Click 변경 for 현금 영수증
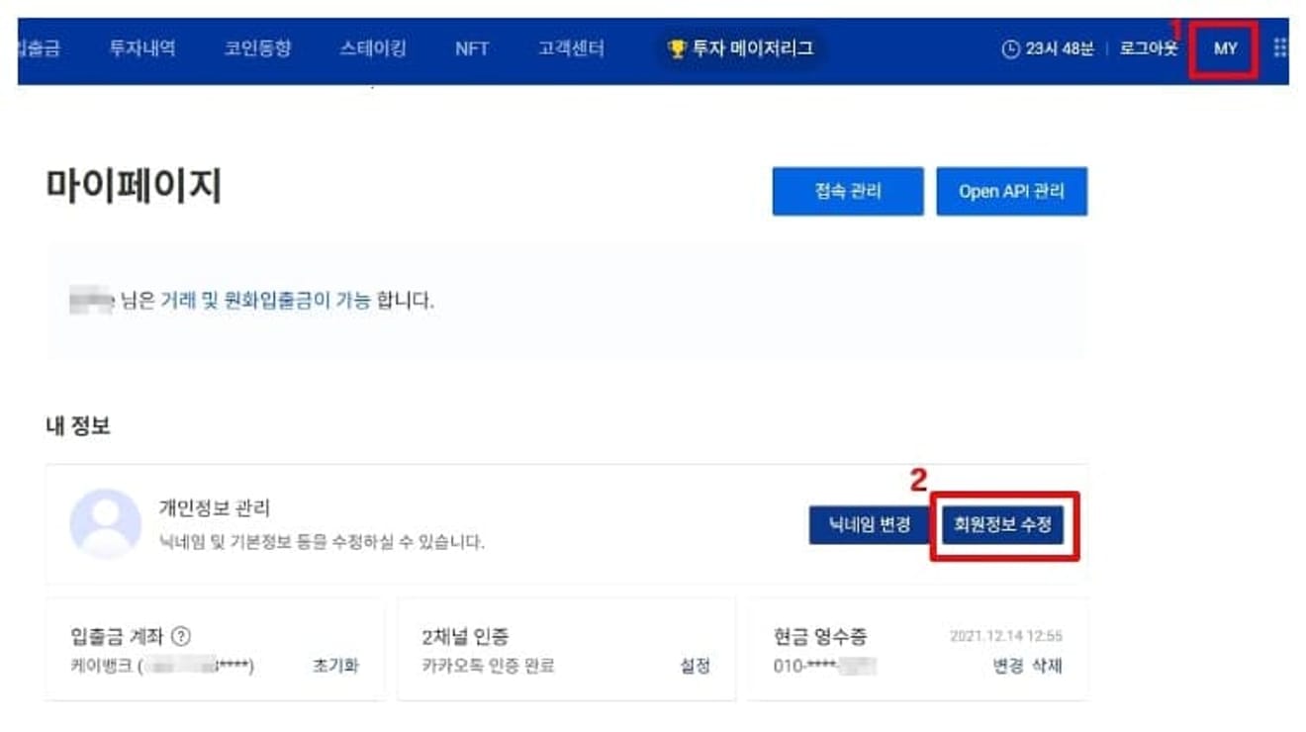1306x732 pixels. [x=1009, y=666]
